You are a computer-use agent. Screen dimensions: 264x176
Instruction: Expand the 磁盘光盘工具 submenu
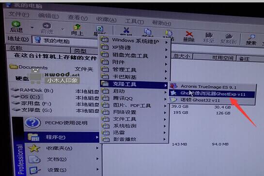click(134, 55)
